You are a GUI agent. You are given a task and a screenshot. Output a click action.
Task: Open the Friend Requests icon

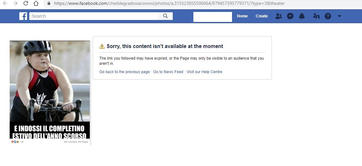coord(279,16)
